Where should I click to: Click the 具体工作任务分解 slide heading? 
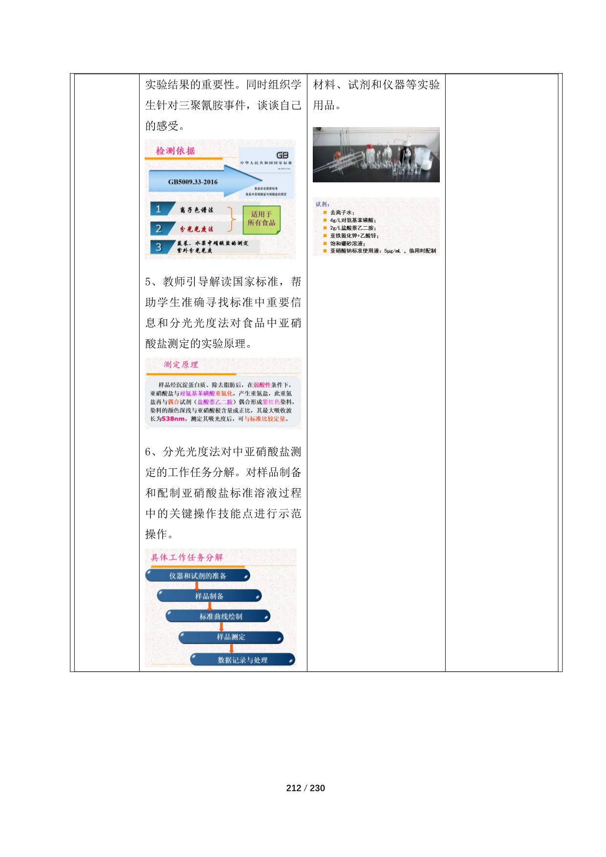pos(187,557)
